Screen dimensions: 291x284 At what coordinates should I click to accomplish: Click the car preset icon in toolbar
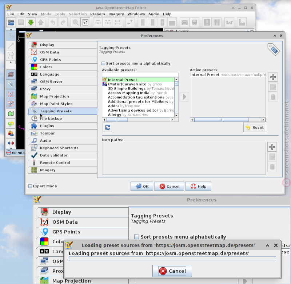click(x=184, y=23)
